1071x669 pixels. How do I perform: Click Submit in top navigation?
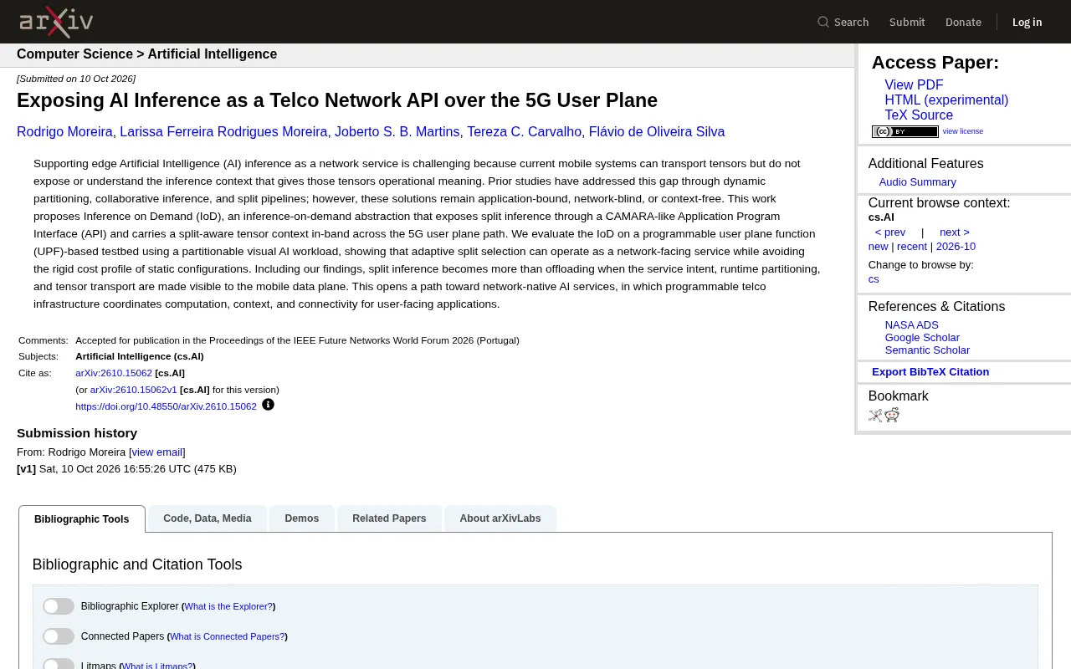tap(907, 22)
